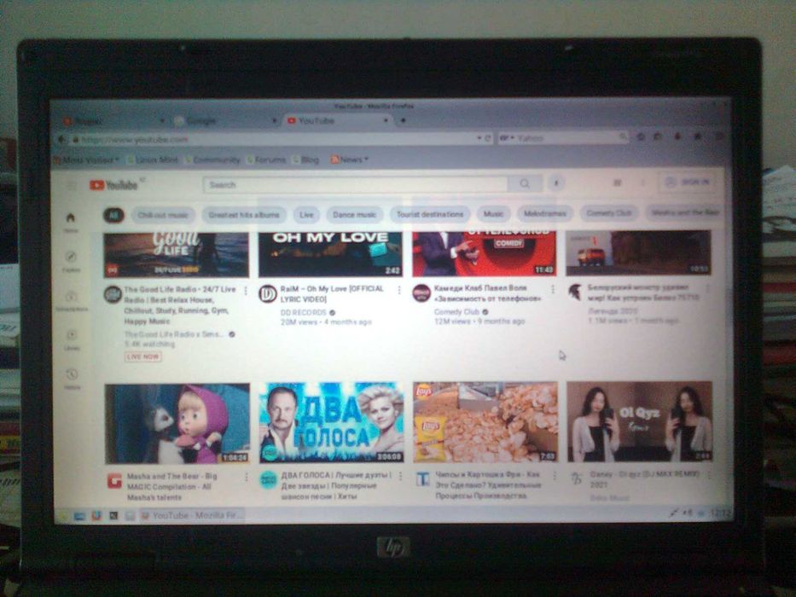Open options menu for Камеди Клаб video
The height and width of the screenshot is (597, 796).
coord(553,289)
